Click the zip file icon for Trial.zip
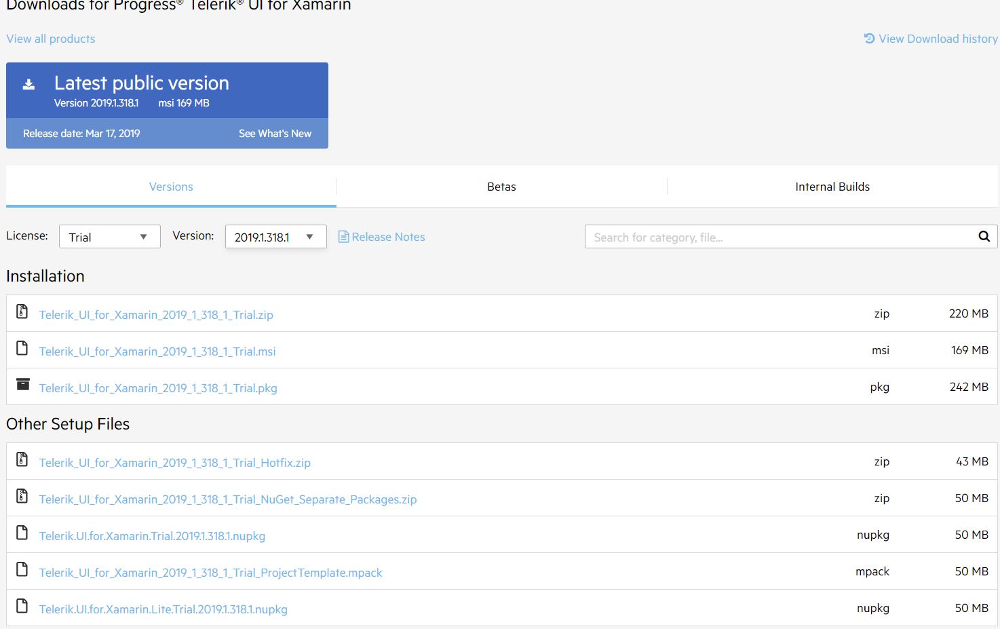1000x629 pixels. [22, 311]
